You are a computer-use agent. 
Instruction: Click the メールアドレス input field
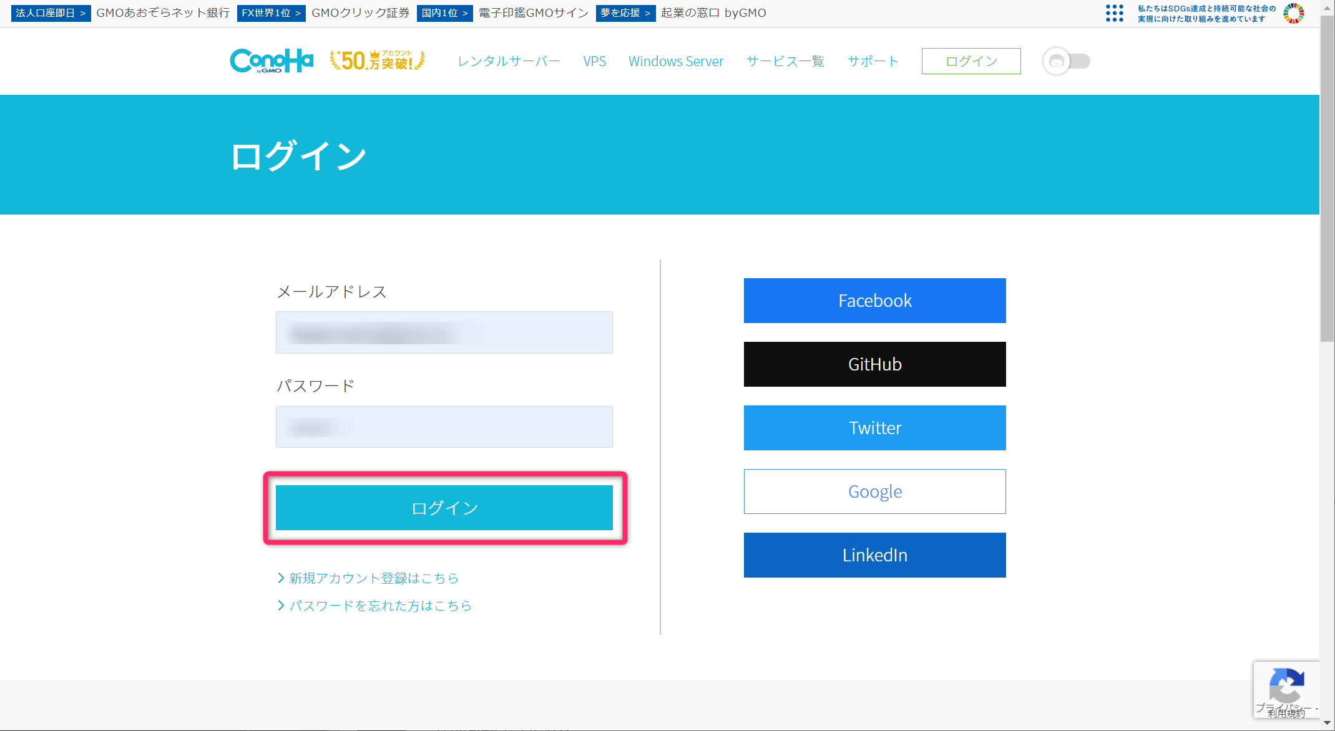click(444, 332)
